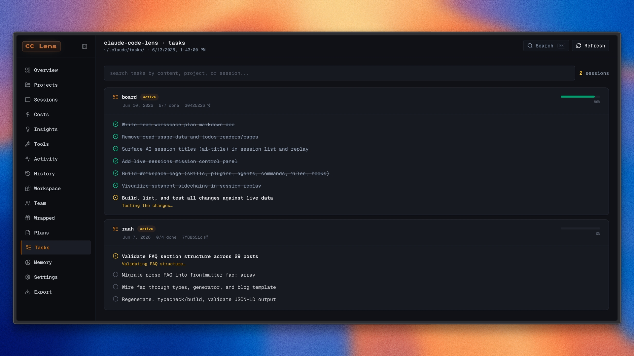This screenshot has height=356, width=634.
Task: Toggle check for Add live sessions task
Action: 116,161
